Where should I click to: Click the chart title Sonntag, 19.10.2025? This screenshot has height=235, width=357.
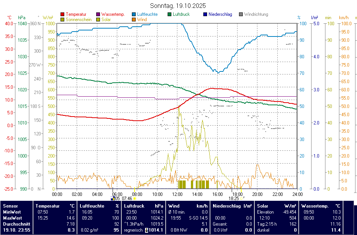[178, 6]
